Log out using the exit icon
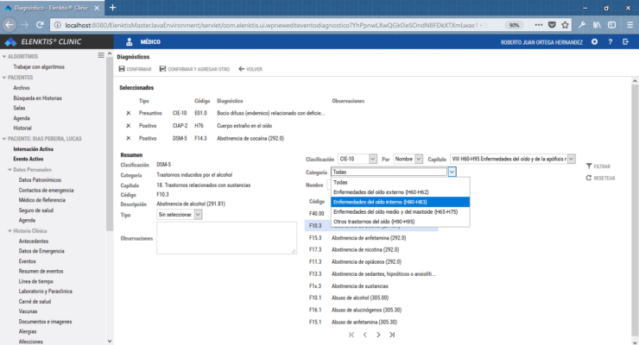 (x=624, y=41)
